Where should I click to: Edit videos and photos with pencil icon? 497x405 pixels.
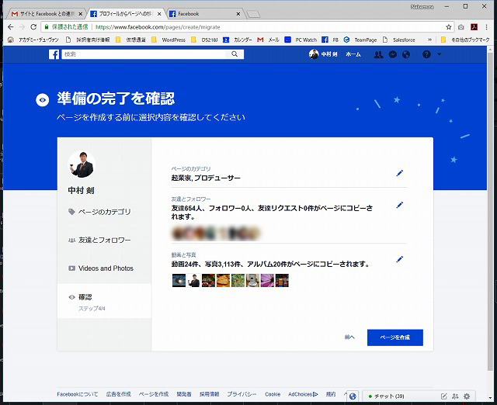pos(400,259)
